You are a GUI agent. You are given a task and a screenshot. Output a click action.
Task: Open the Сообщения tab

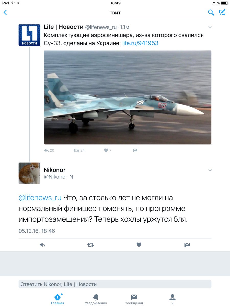pos(134,299)
